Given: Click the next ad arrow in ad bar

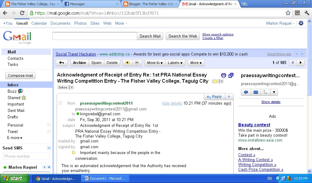Looking at the screenshot, I should 302,54.
